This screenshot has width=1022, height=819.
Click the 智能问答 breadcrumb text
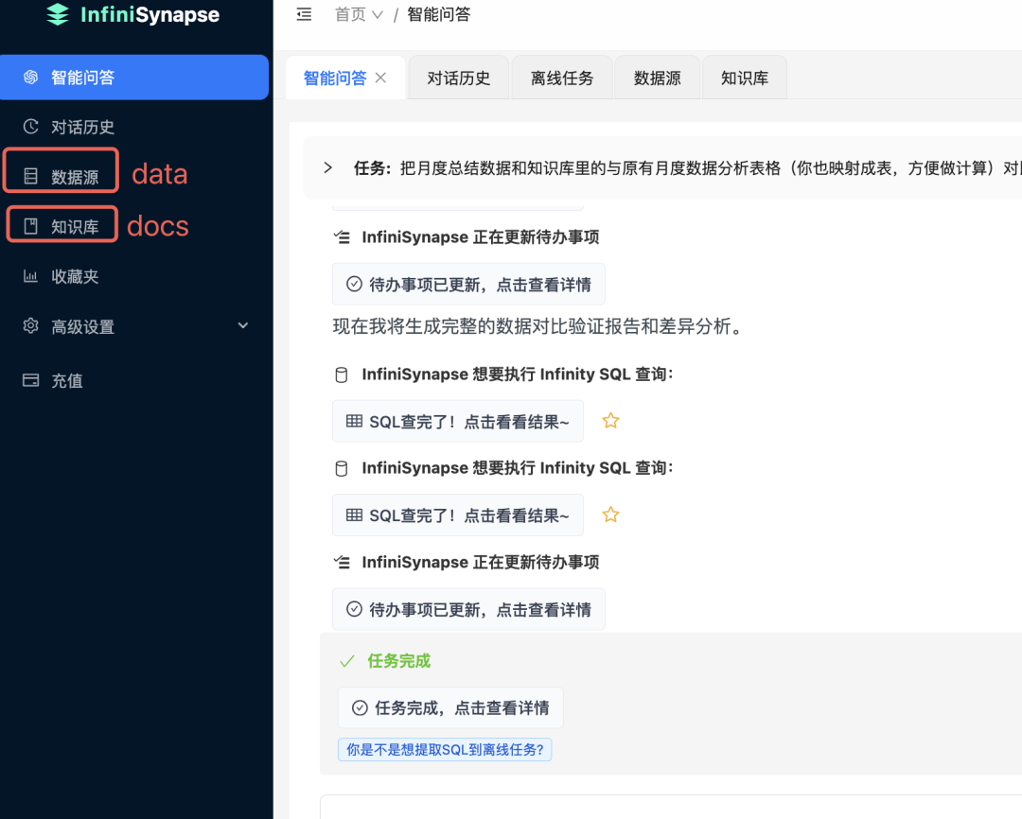click(x=439, y=14)
